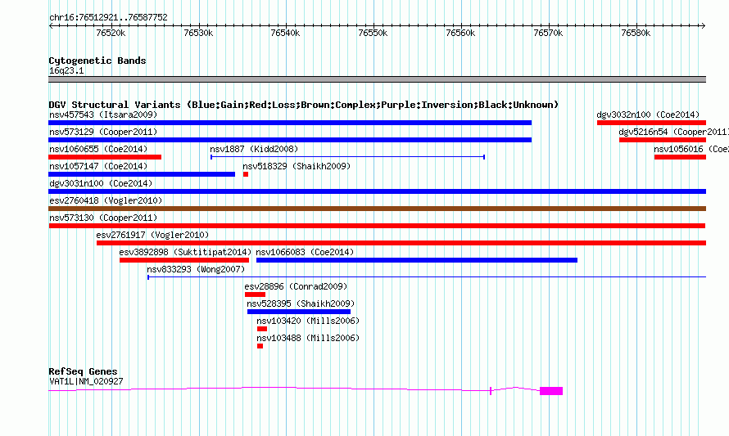Viewport: 729px width, 436px height.
Task: Click the 'nsv573130 (Cooper2011)' label
Action: tap(103, 218)
